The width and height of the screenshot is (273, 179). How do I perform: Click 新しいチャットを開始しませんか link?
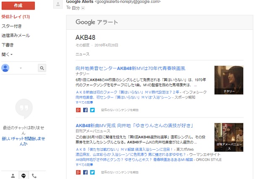coord(24,141)
